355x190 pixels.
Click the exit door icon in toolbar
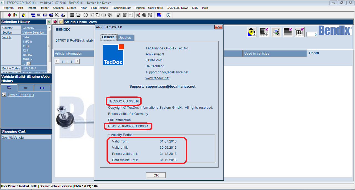15,15
